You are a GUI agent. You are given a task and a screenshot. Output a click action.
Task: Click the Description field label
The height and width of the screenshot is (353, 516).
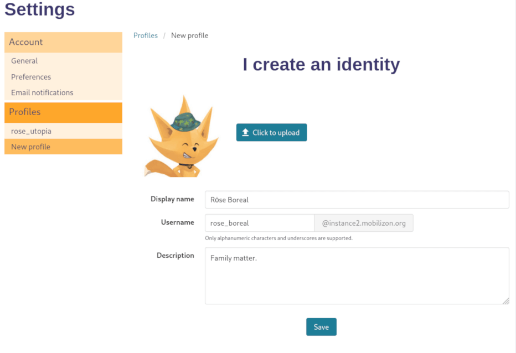coord(175,256)
